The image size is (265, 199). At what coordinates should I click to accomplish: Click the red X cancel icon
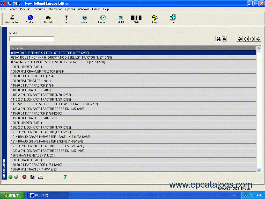click(25, 177)
